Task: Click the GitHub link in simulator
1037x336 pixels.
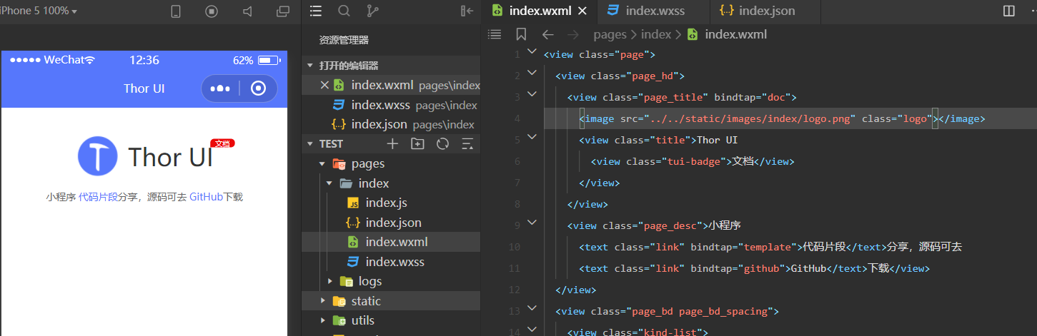Action: click(x=207, y=197)
